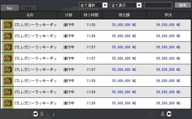192x119 pixels.
Task: Sort by 残り時間 column header
Action: tap(91, 15)
